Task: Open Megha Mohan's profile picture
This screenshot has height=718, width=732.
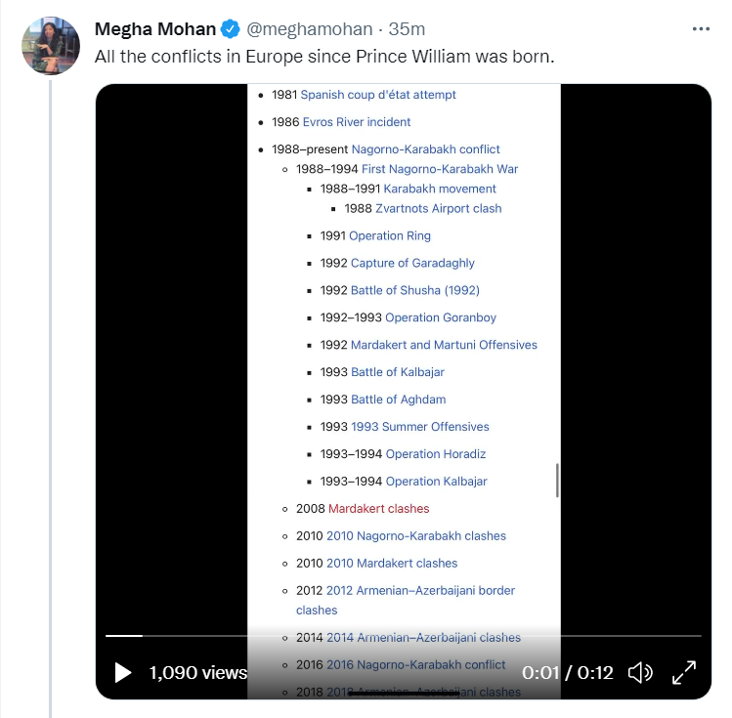Action: (x=50, y=45)
